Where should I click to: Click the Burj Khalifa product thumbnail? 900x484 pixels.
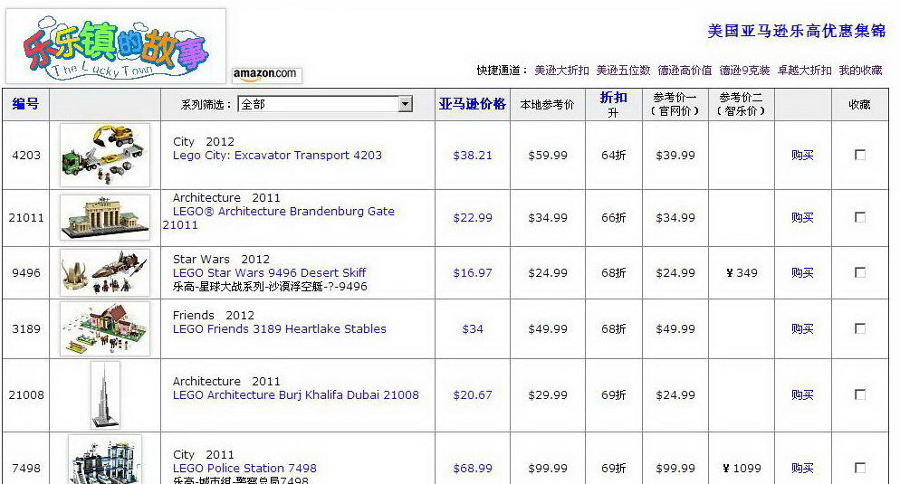pos(105,395)
